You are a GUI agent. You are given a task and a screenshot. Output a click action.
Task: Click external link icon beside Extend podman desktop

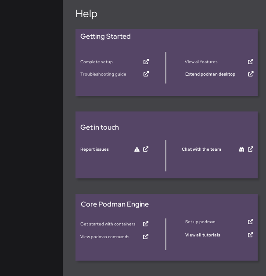(x=251, y=74)
